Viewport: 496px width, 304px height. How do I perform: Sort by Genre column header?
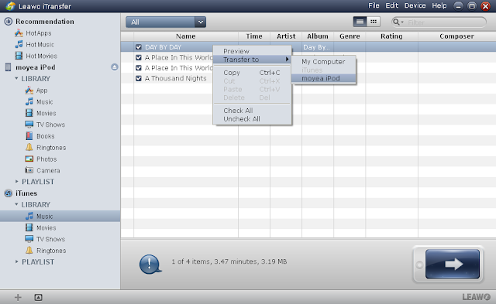pos(350,36)
